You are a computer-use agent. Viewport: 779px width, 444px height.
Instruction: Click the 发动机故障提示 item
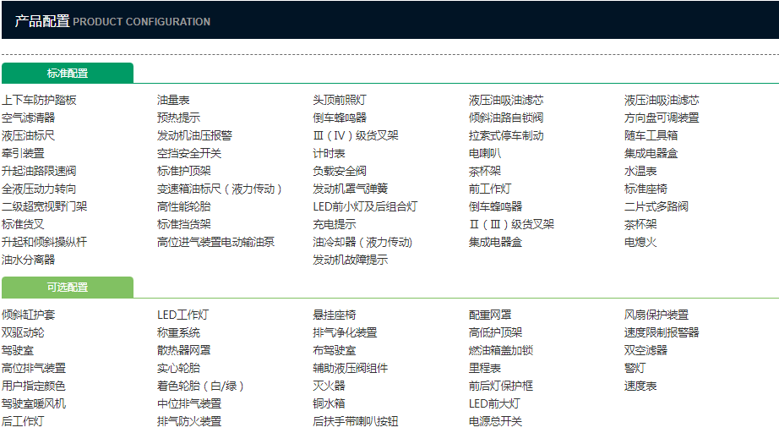[x=350, y=260]
